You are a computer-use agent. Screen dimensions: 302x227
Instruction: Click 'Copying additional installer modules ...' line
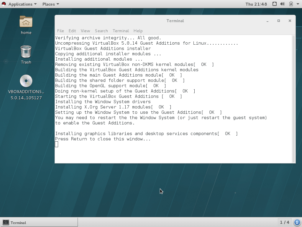[108, 54]
